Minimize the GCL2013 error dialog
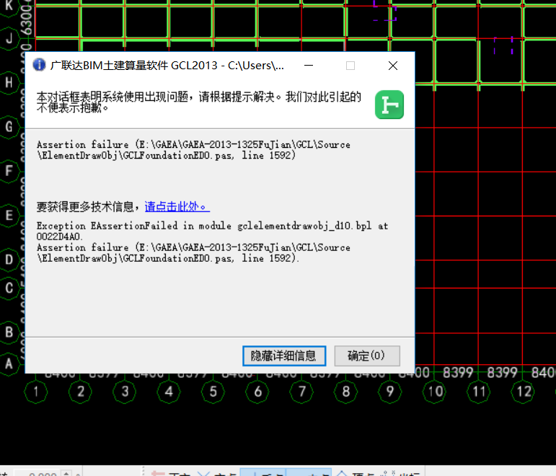Image resolution: width=556 pixels, height=476 pixels. pos(309,66)
